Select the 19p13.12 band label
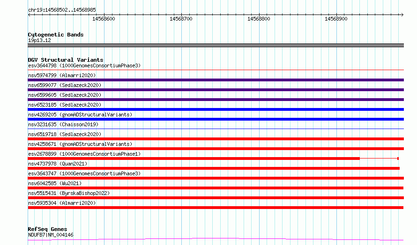 [39, 40]
